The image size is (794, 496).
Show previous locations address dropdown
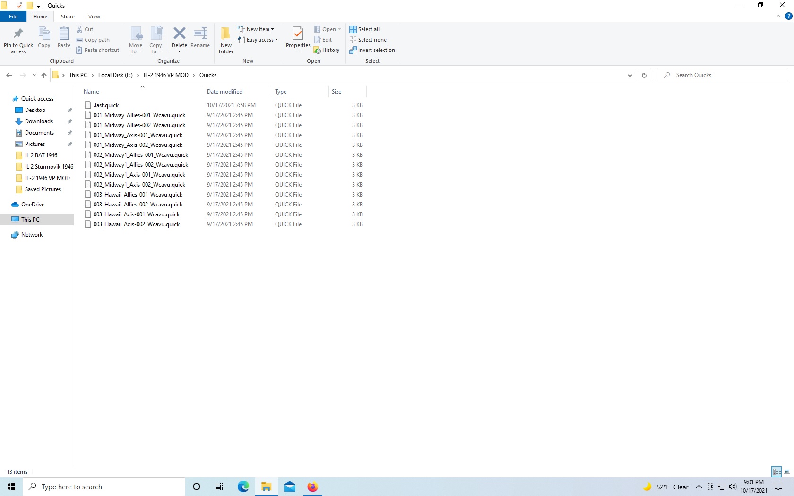click(x=630, y=75)
